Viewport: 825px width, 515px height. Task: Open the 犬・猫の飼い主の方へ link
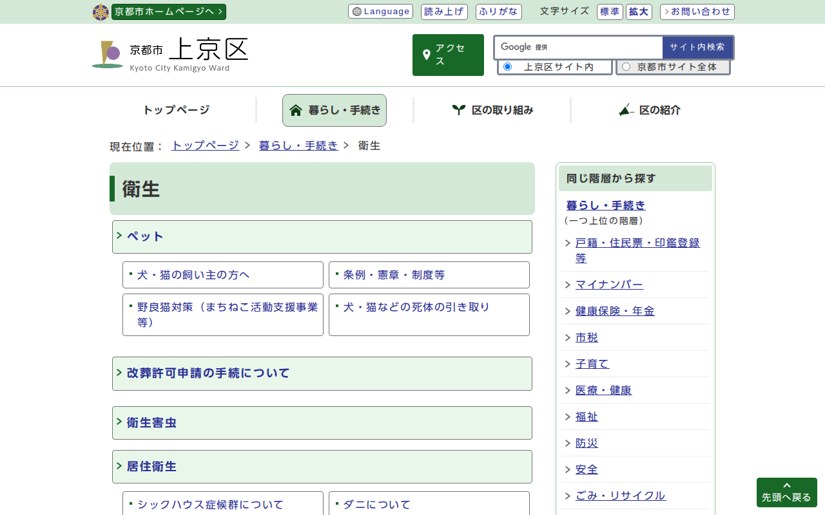[193, 275]
